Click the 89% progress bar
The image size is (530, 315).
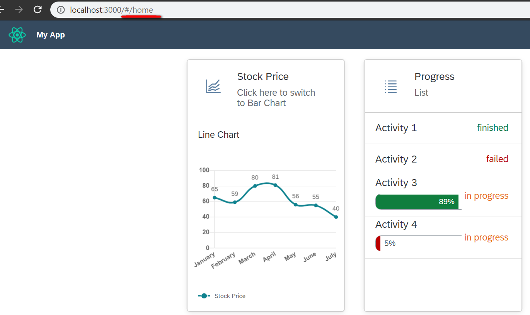pyautogui.click(x=419, y=202)
